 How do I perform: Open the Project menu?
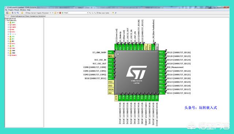pyautogui.click(x=11, y=10)
